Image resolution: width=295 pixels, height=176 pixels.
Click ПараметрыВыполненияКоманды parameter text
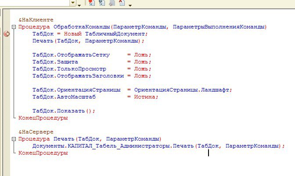tap(219, 27)
